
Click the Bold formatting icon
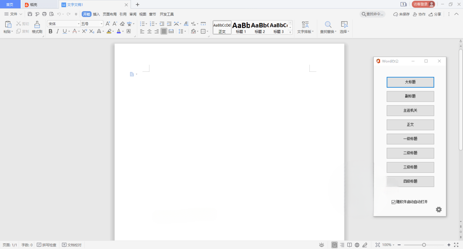51,31
